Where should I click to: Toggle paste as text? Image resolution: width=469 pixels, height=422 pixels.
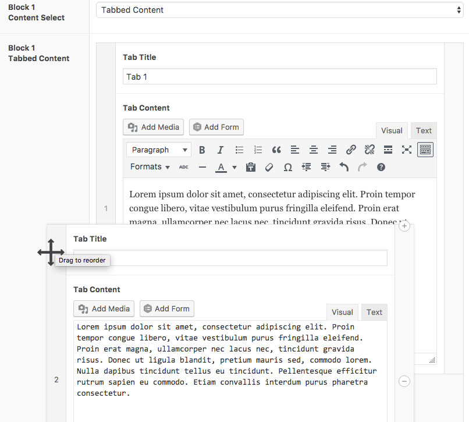tap(251, 167)
